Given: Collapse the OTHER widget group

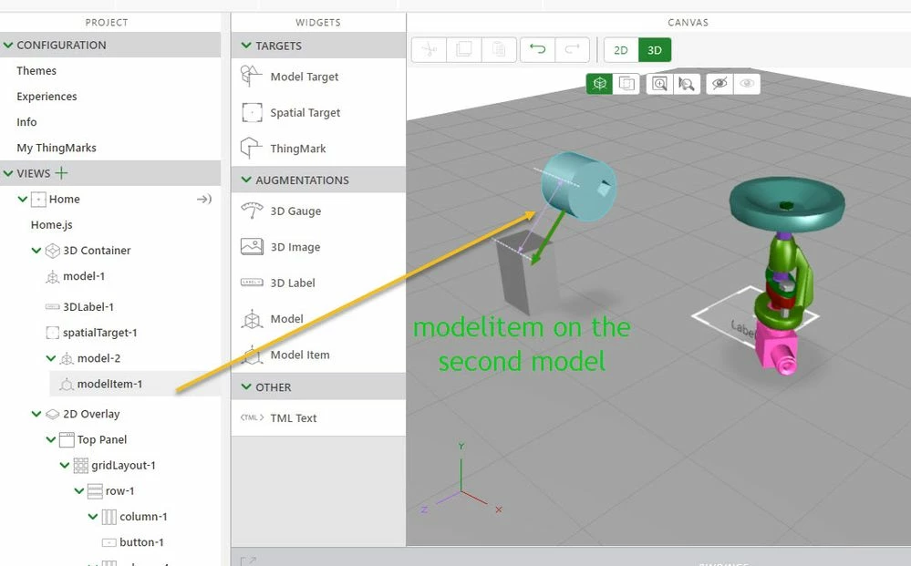Looking at the screenshot, I should [x=246, y=386].
